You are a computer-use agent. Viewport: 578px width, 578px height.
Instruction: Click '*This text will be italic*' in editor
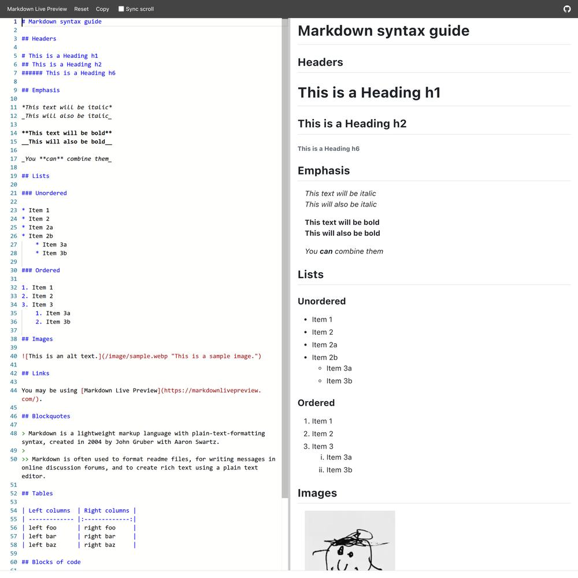[x=66, y=108]
